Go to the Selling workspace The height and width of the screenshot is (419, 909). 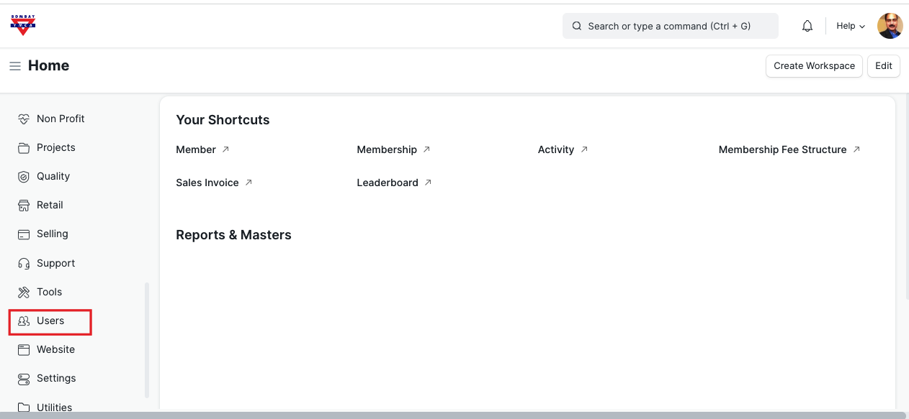(x=52, y=234)
